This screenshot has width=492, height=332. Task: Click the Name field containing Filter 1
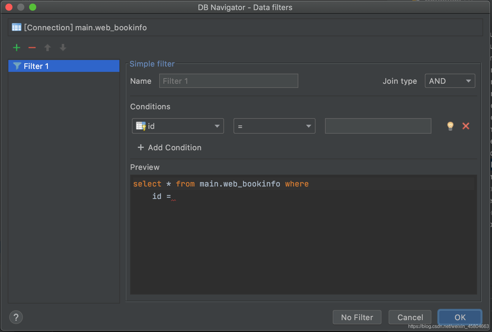click(x=228, y=81)
